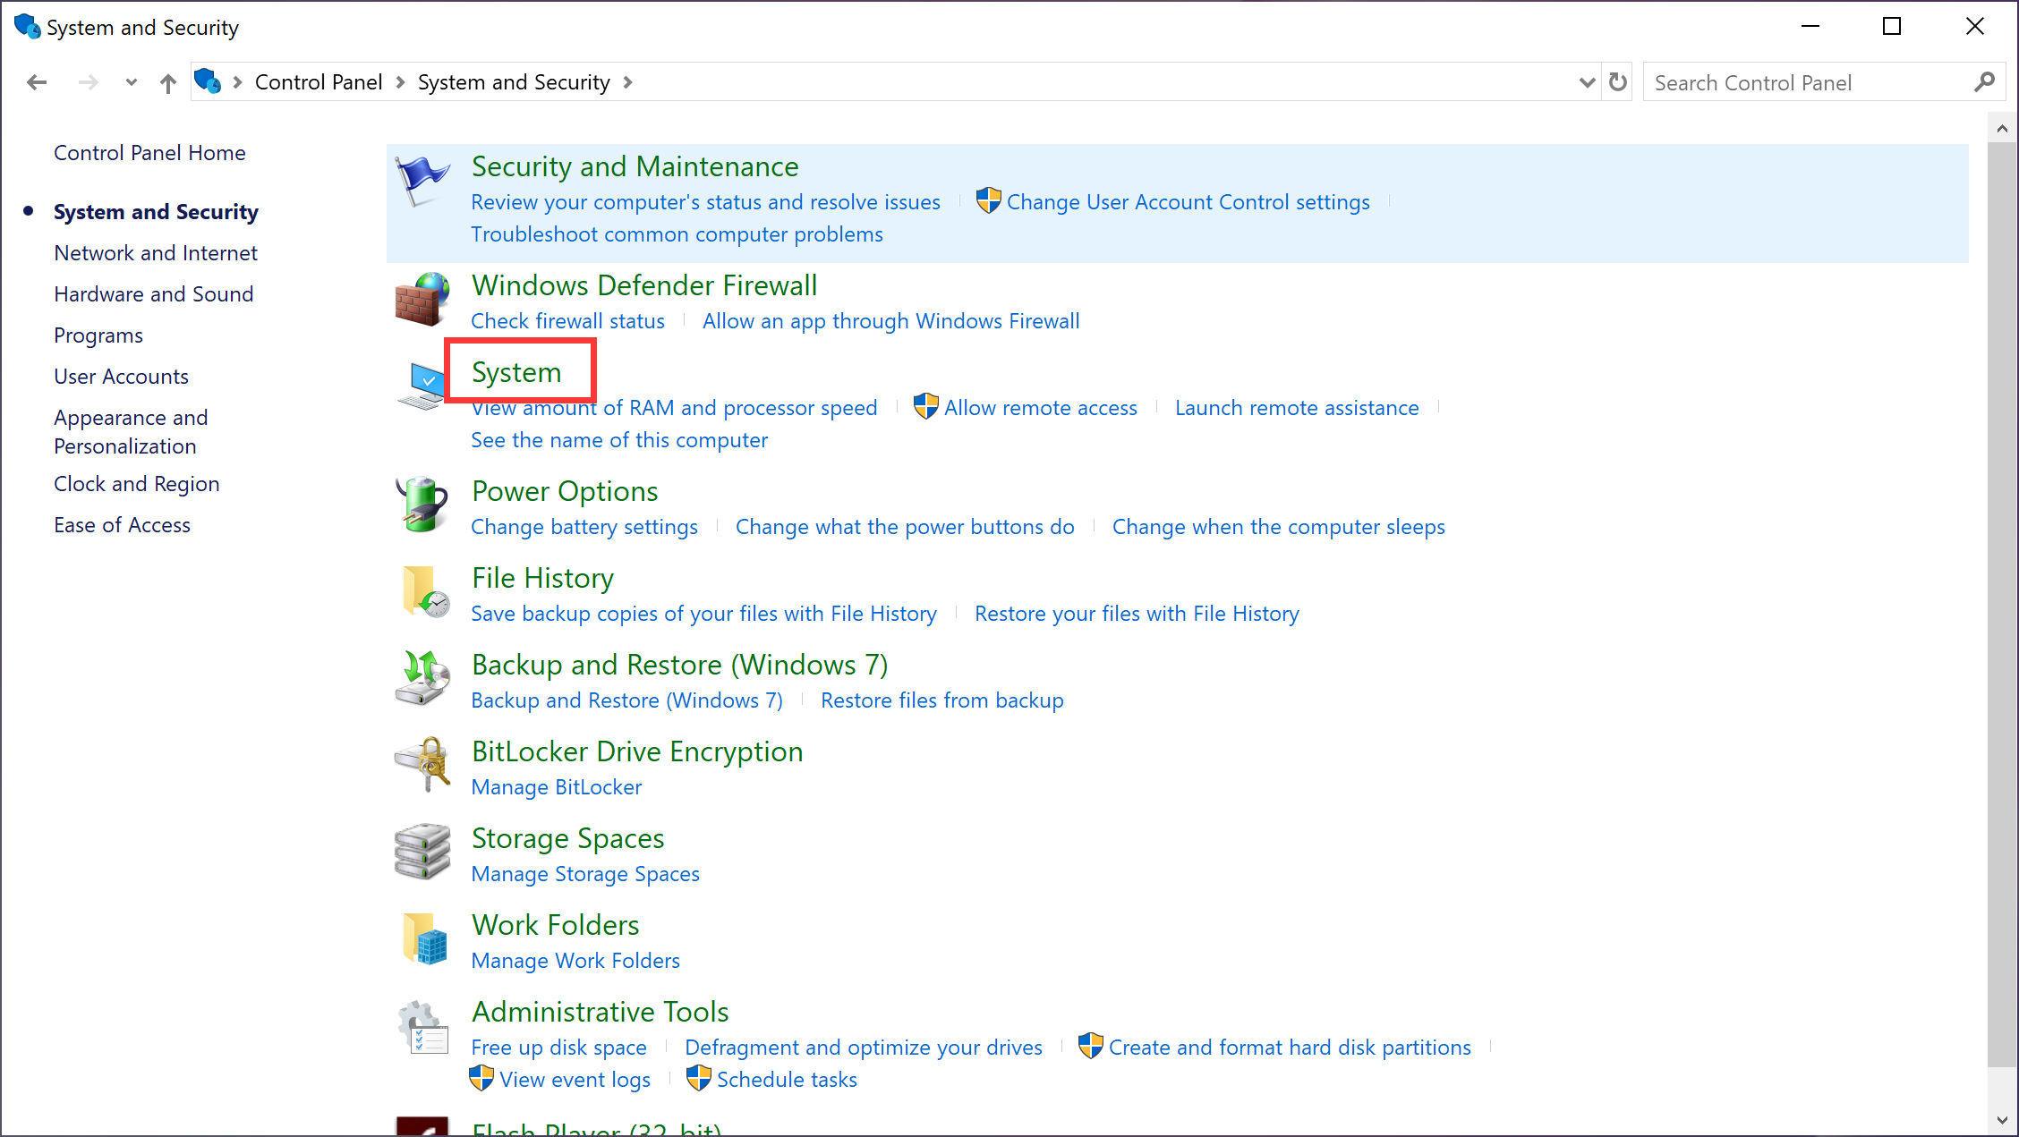Click Troubleshoot common computer problems link

pos(677,234)
